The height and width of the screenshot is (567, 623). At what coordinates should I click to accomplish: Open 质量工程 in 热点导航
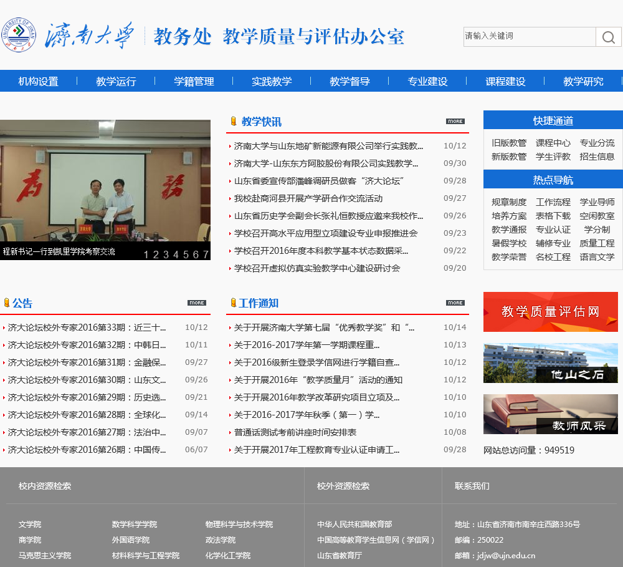click(x=597, y=243)
